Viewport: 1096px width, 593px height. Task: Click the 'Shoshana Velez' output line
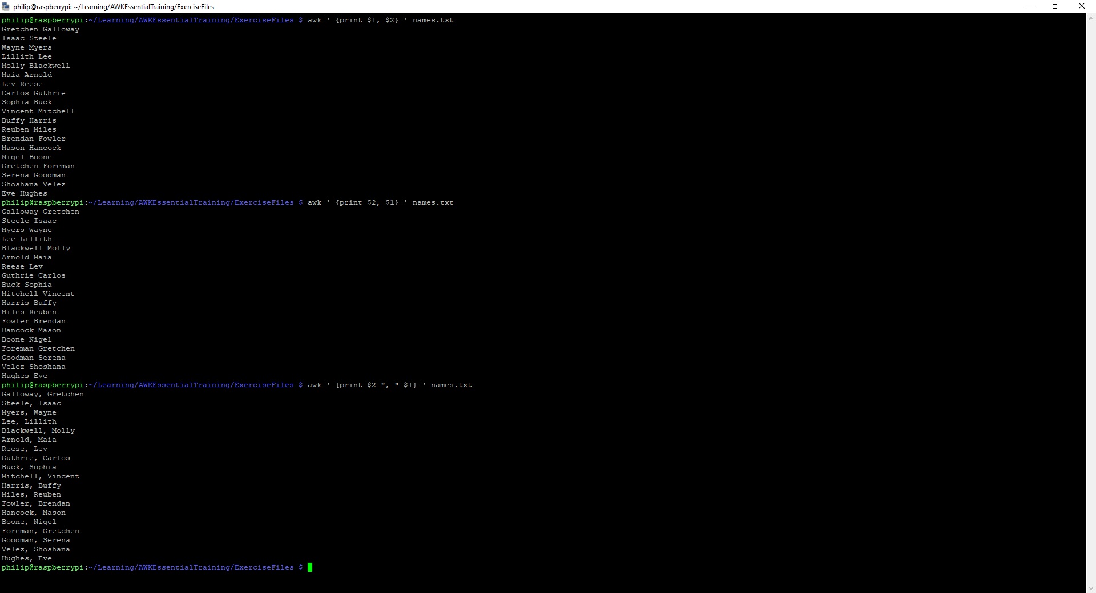tap(34, 184)
